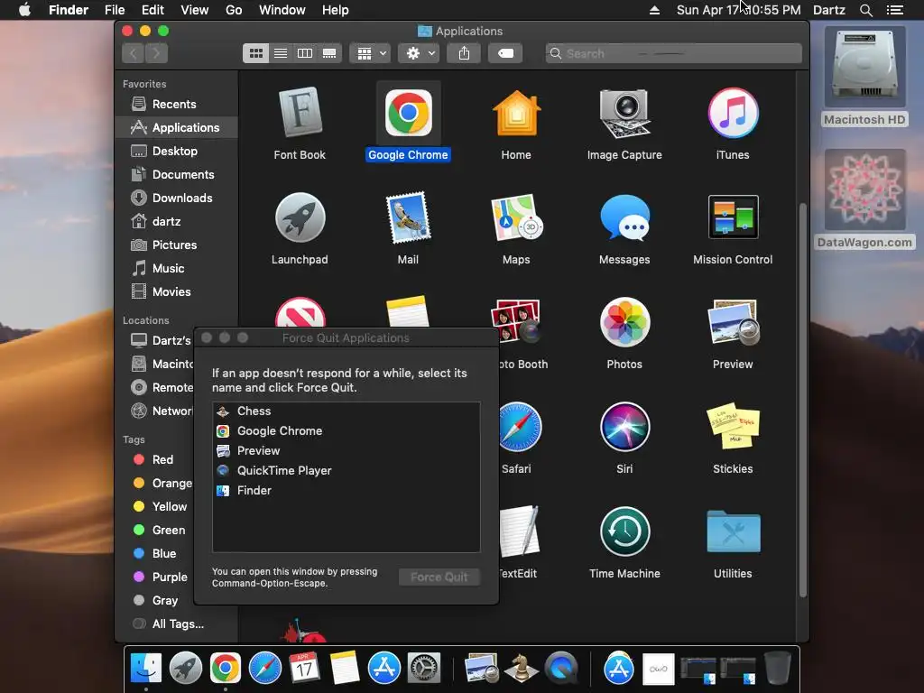Open the Macintosh HD desktop drive
This screenshot has width=924, height=693.
pyautogui.click(x=864, y=77)
